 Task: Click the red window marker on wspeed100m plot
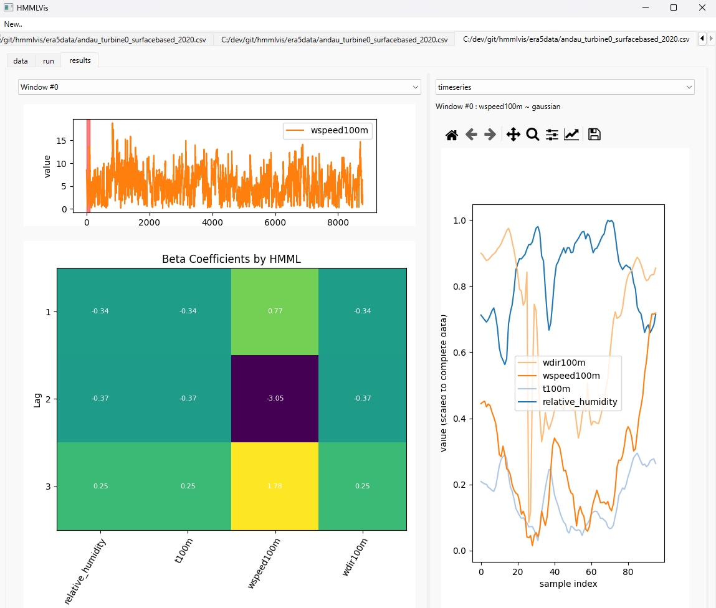click(88, 165)
